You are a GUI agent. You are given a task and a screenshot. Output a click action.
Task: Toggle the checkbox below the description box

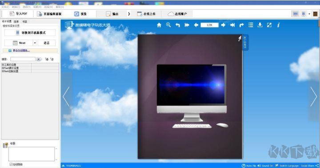(x=11, y=164)
